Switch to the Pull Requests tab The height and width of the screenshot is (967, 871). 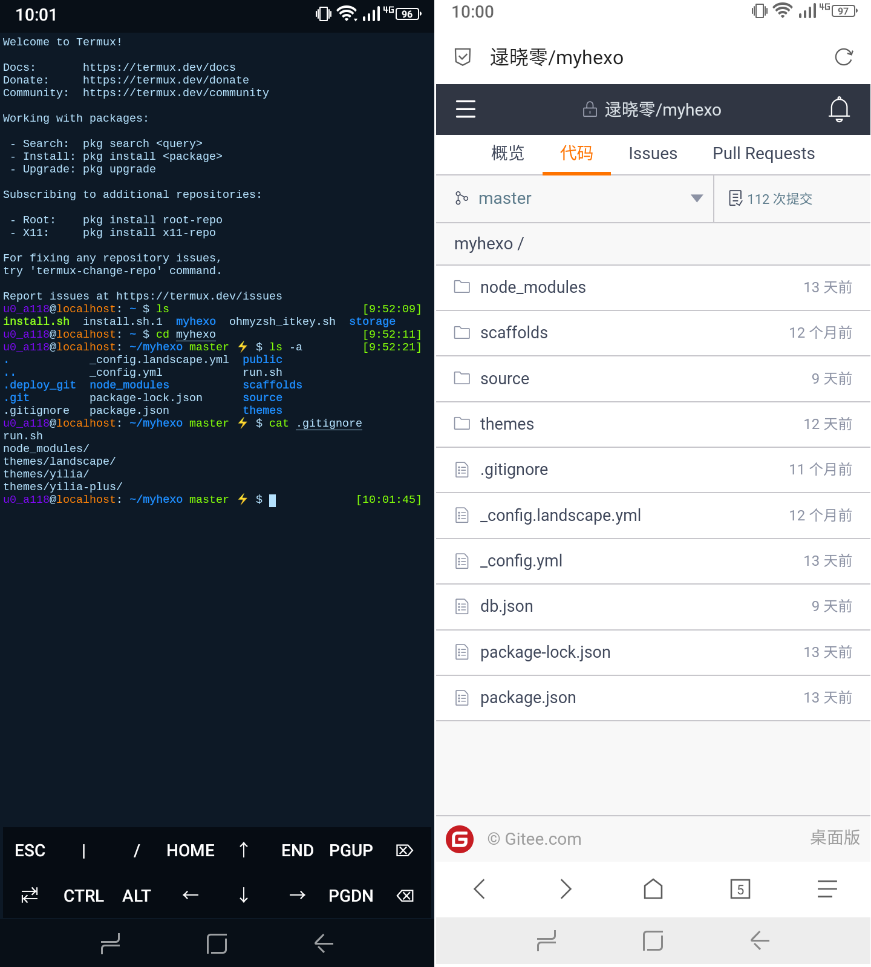click(763, 154)
